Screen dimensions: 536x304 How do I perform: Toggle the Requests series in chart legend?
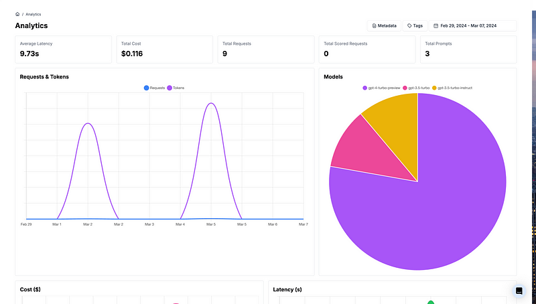click(155, 88)
